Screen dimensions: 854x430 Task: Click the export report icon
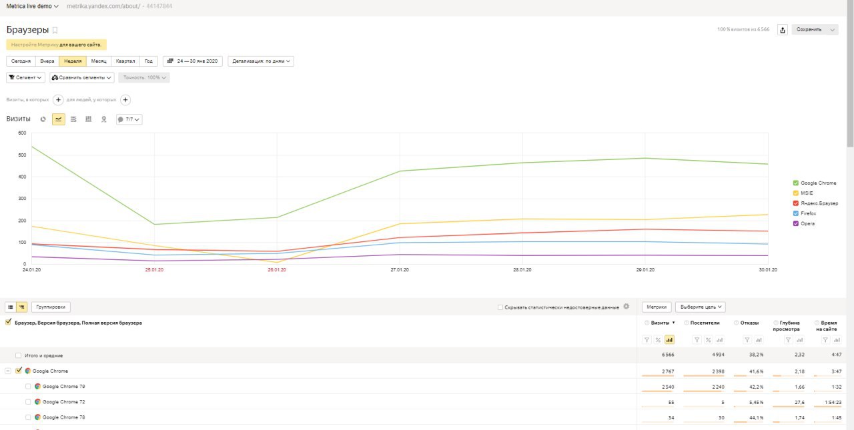(783, 30)
